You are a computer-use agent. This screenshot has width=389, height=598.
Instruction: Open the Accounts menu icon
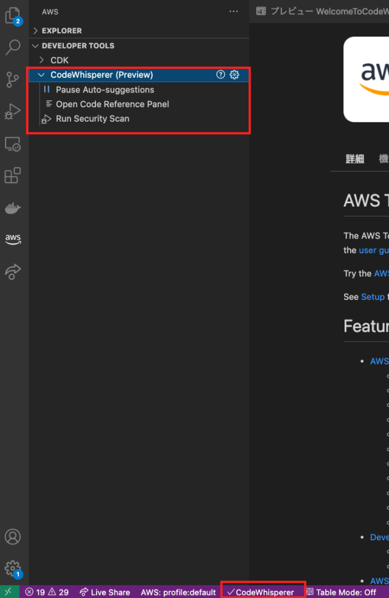[x=13, y=537]
